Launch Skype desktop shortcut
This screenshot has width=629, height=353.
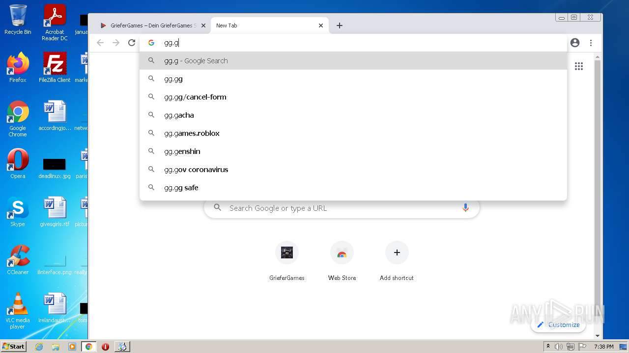point(18,212)
